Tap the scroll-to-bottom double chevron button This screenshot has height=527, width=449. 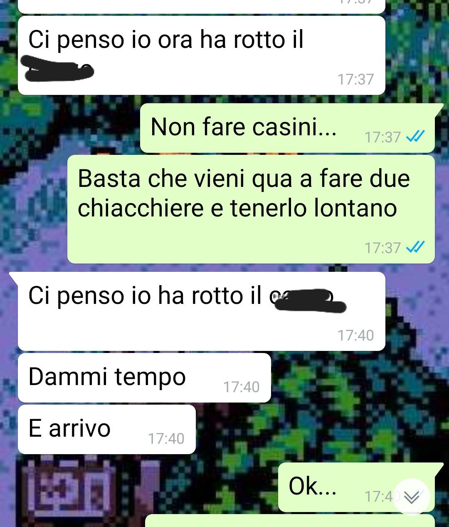pos(411,497)
